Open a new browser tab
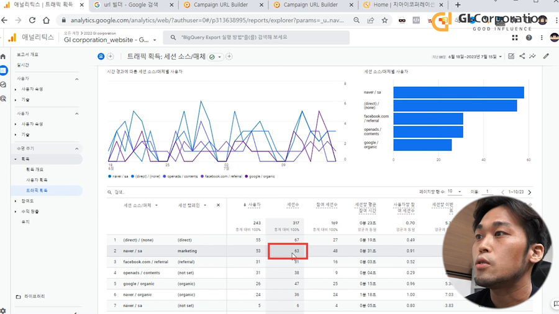 click(458, 5)
